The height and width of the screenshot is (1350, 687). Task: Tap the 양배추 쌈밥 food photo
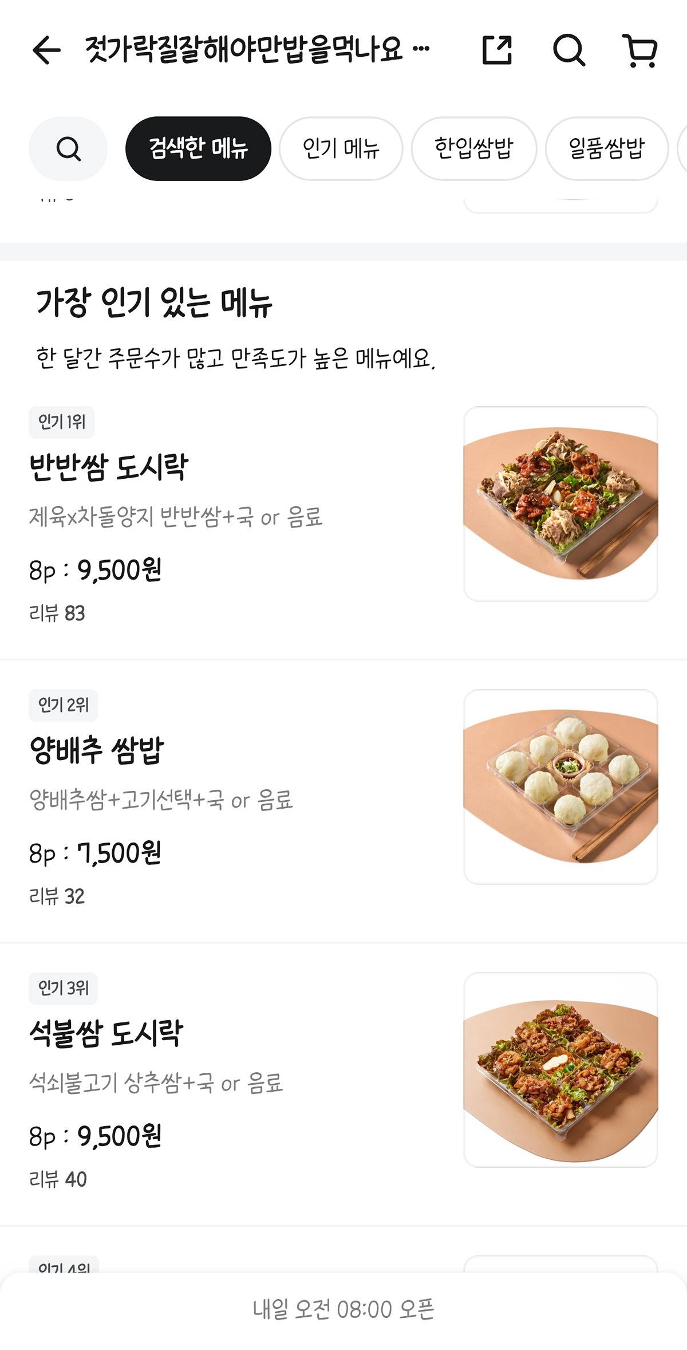(x=560, y=786)
